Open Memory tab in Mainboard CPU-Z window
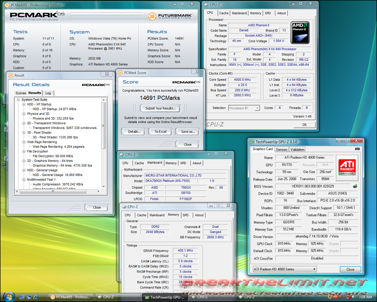The width and height of the screenshot is (377, 302). [171, 163]
